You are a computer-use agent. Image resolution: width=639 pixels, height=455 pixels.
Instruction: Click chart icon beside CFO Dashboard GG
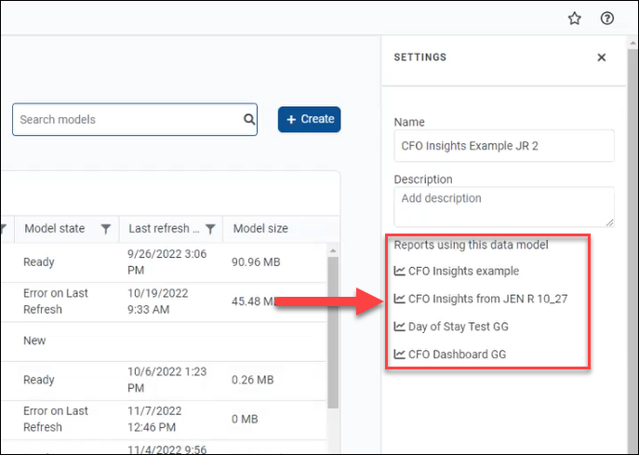(x=400, y=354)
